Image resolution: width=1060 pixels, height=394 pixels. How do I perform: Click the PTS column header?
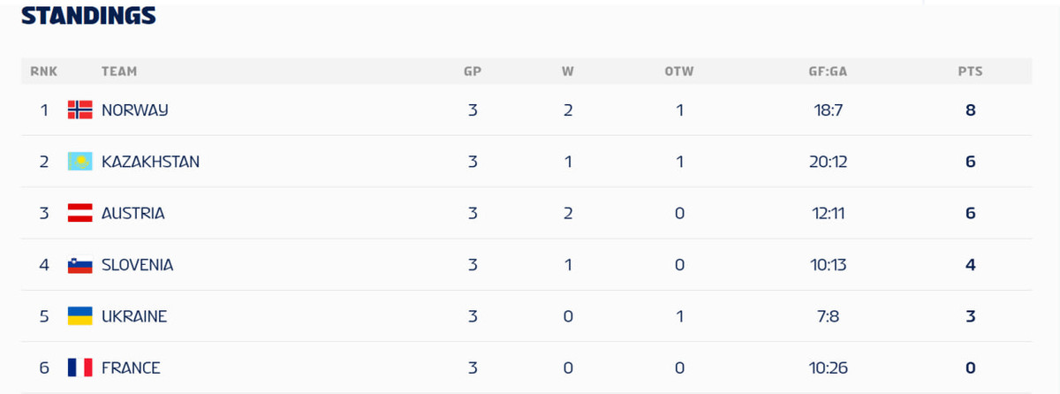(x=970, y=72)
